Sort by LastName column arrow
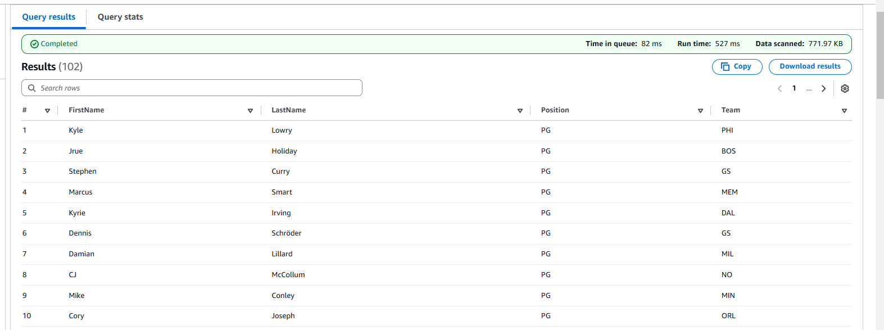The width and height of the screenshot is (884, 330). [520, 111]
